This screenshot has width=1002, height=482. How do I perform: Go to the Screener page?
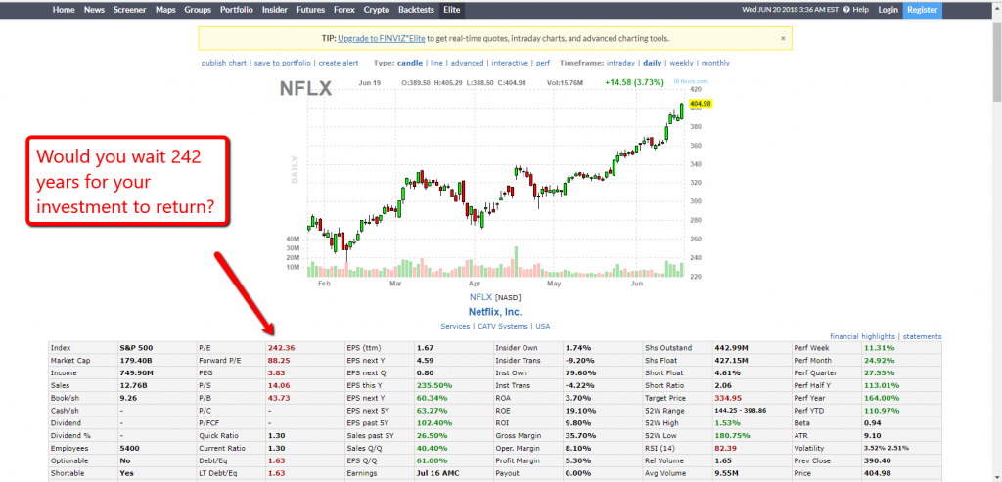130,10
